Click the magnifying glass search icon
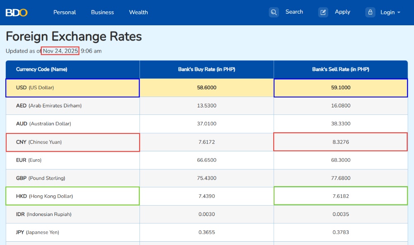This screenshot has height=245, width=414. [274, 12]
